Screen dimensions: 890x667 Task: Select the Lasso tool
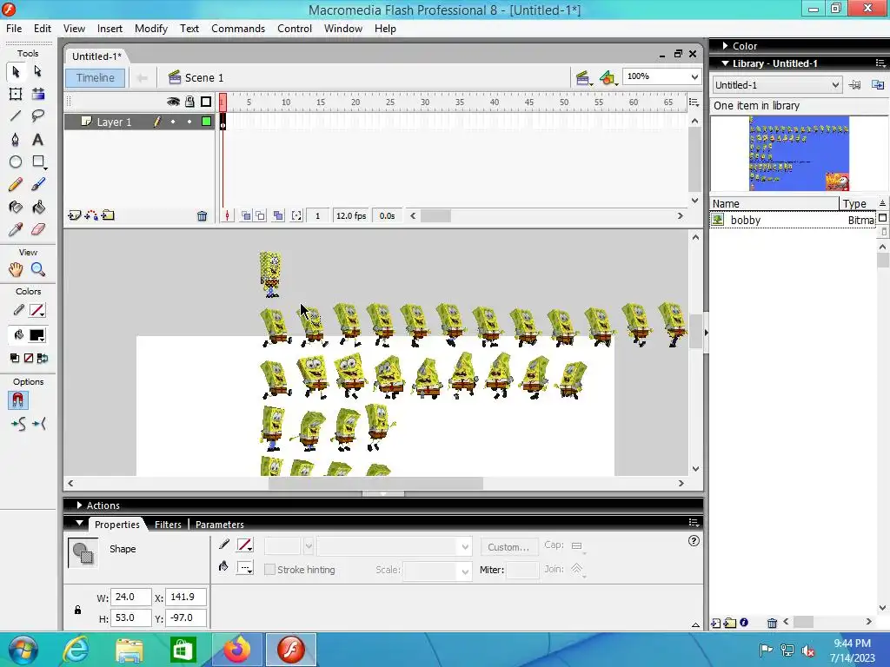tap(38, 116)
